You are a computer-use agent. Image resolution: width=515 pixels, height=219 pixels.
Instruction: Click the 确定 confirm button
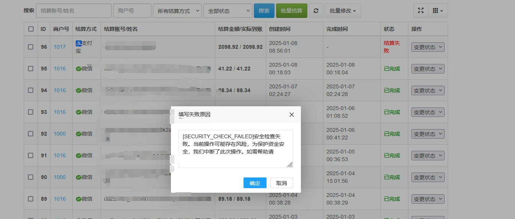pyautogui.click(x=255, y=183)
